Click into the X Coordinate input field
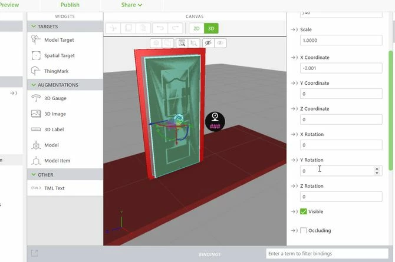This screenshot has width=395, height=262. point(341,68)
